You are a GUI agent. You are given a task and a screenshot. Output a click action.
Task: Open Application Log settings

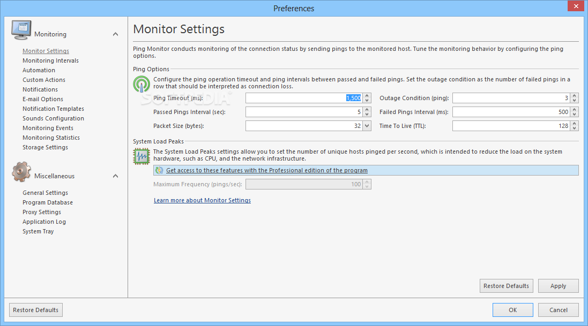coord(44,222)
